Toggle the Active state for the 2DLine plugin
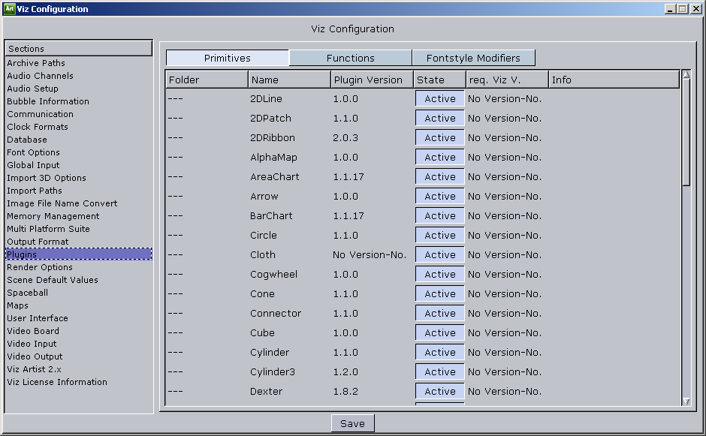This screenshot has width=706, height=436. 439,98
